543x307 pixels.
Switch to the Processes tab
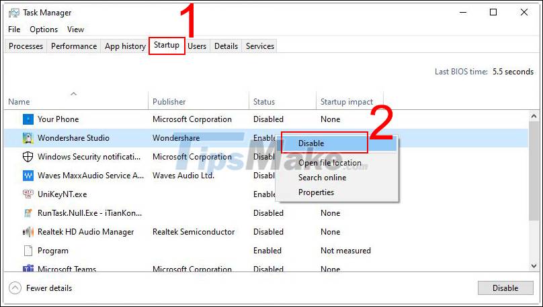(x=26, y=46)
